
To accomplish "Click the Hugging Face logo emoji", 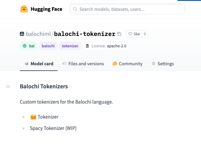I will click(x=24, y=9).
